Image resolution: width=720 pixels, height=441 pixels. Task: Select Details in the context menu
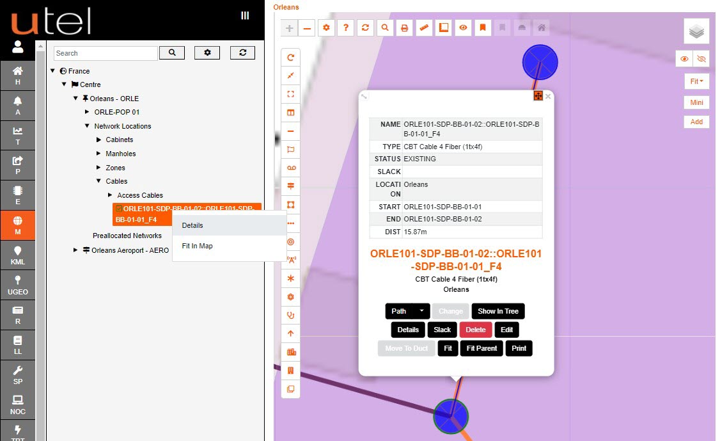[230, 225]
